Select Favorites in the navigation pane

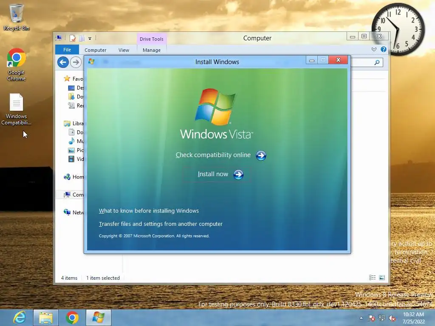coord(73,79)
